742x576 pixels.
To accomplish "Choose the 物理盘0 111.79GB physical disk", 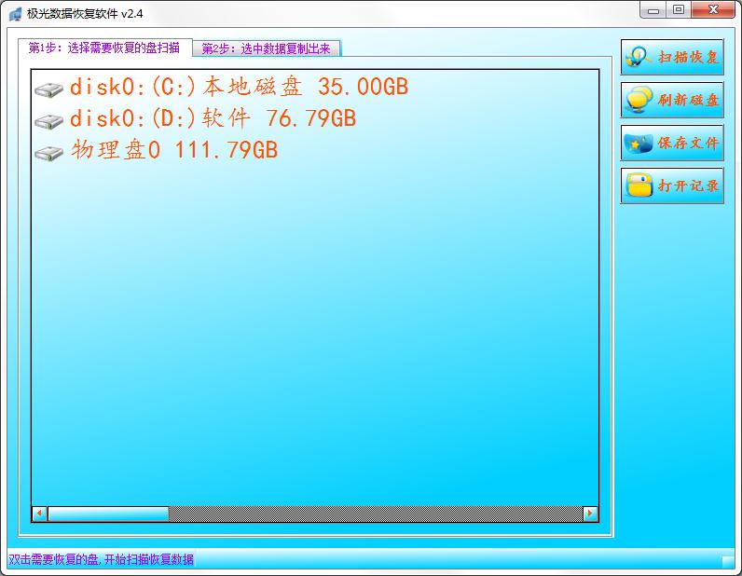I will point(173,151).
